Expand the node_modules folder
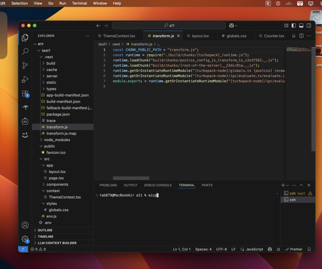This screenshot has height=269, width=322. (x=63, y=140)
